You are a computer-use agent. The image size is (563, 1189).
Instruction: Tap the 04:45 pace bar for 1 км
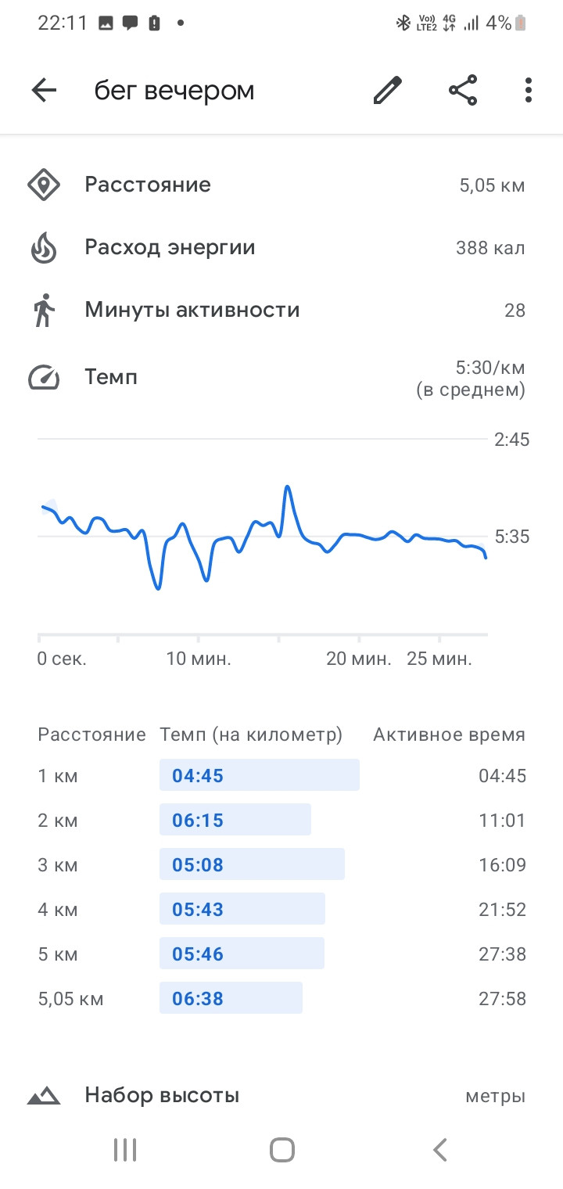(x=260, y=775)
